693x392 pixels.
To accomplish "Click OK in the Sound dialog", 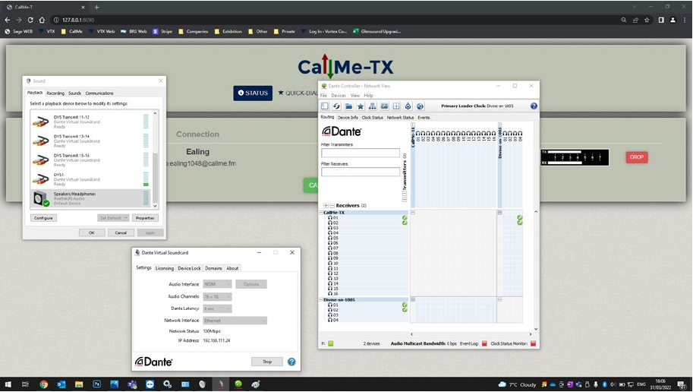I will coord(92,232).
